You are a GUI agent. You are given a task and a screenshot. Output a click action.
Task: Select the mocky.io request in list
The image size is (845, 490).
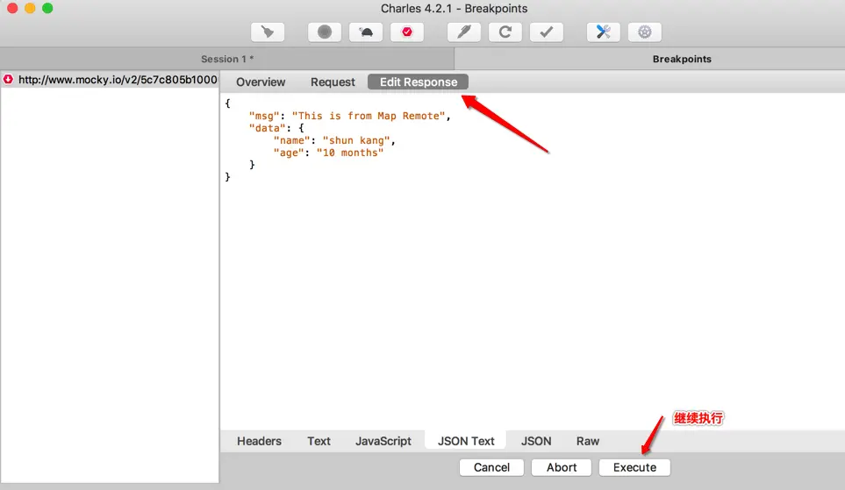click(110, 80)
